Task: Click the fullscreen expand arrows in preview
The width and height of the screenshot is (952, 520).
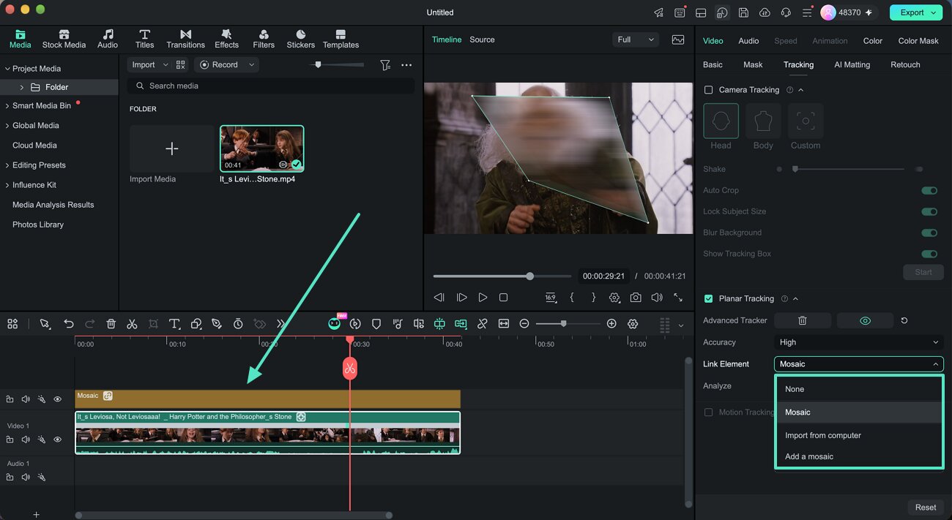Action: click(678, 298)
